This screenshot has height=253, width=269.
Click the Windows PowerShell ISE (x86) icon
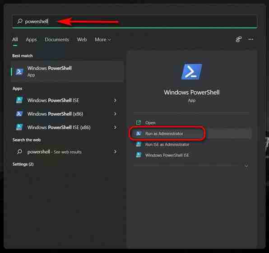tap(19, 127)
